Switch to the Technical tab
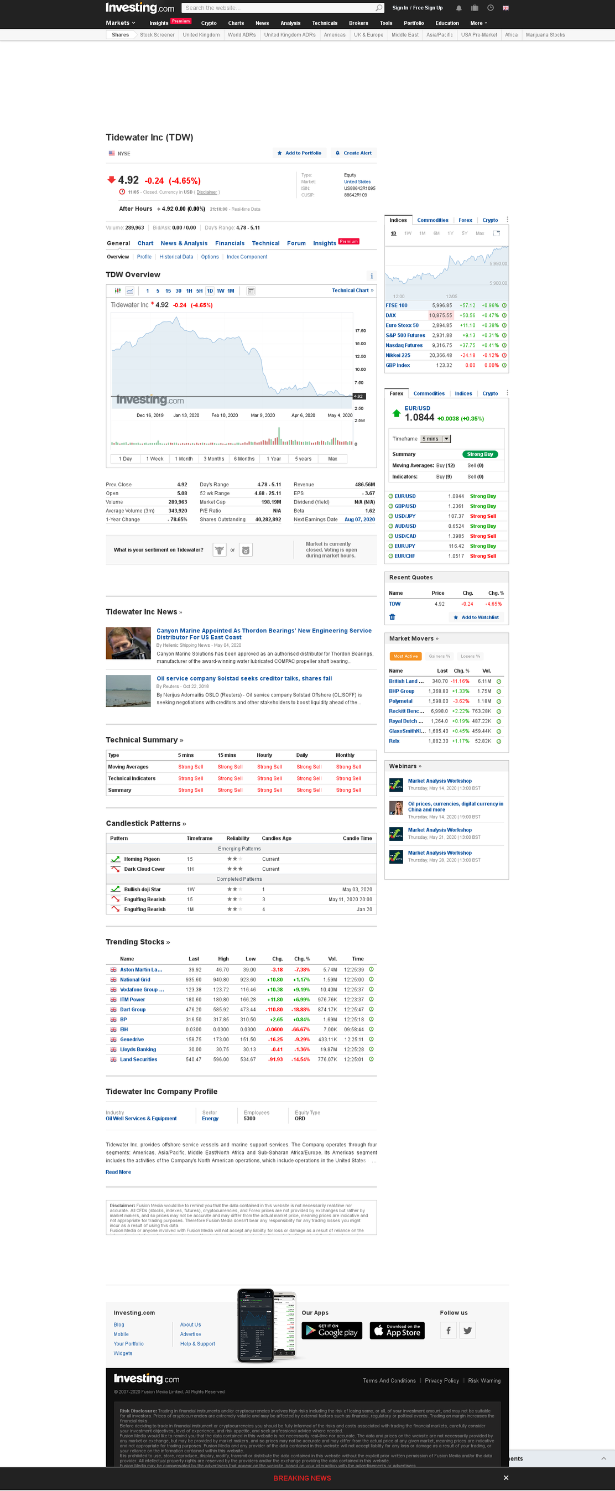The height and width of the screenshot is (1491, 615). pyautogui.click(x=265, y=243)
